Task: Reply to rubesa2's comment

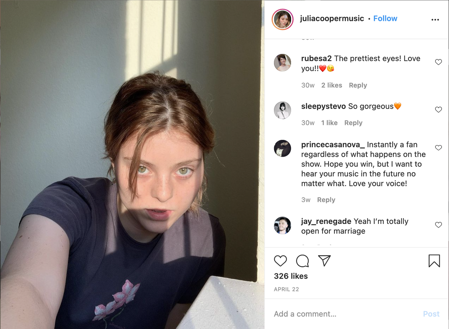Action: coord(358,85)
